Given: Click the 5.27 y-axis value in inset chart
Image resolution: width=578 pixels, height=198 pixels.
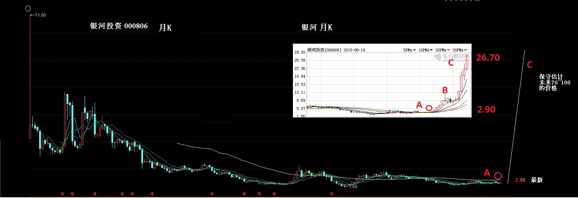Looking at the screenshot, I should [x=301, y=109].
